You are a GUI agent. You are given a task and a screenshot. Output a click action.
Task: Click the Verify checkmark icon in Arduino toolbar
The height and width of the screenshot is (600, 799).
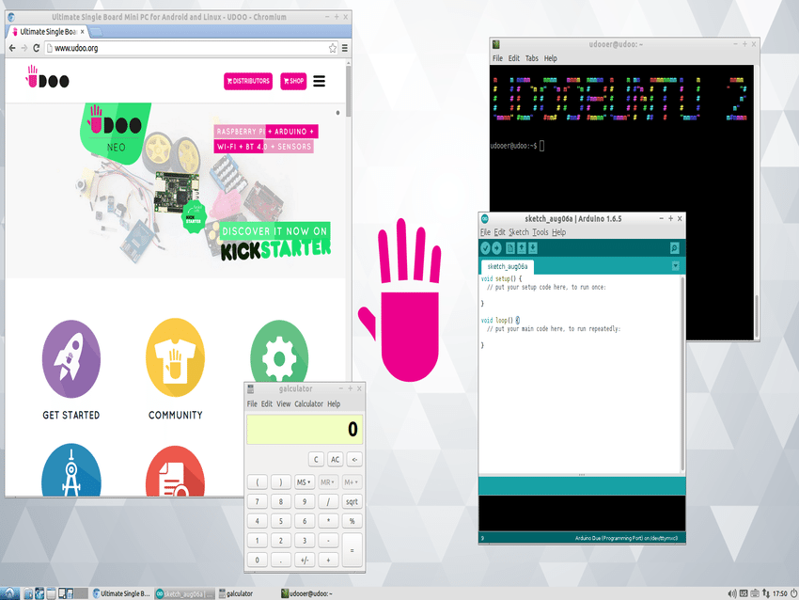click(485, 247)
